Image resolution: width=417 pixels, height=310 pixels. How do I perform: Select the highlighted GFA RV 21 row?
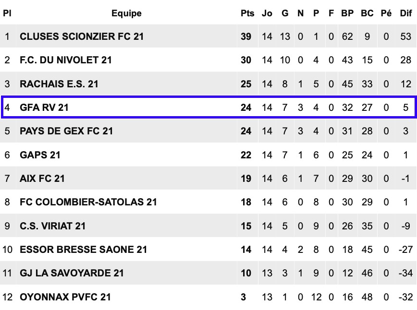click(x=208, y=107)
